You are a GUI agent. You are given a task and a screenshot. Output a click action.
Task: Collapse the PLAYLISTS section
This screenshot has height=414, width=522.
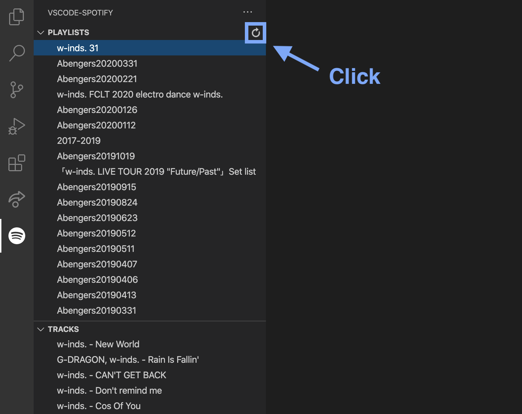41,32
